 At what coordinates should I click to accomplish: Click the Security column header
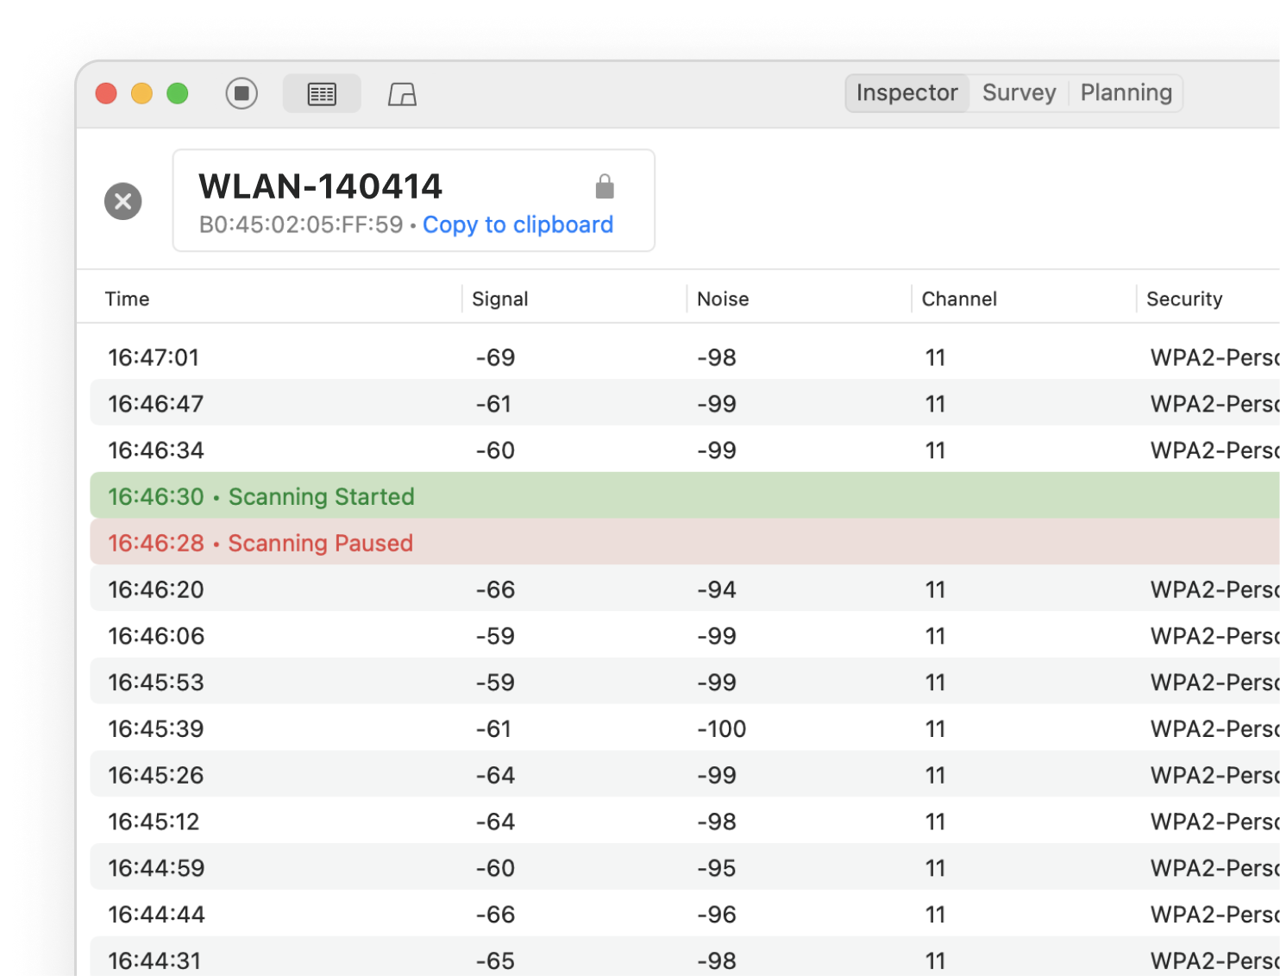coord(1184,299)
